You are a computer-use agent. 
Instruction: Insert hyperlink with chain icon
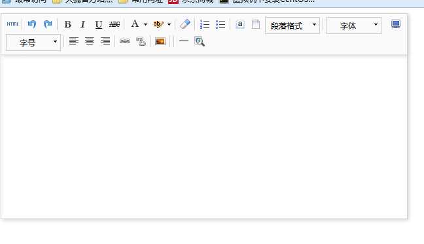tap(125, 41)
